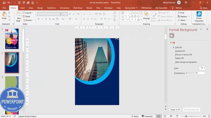This screenshot has height=118, width=211.
Task: Undo the last action
Action: pos(9,3)
